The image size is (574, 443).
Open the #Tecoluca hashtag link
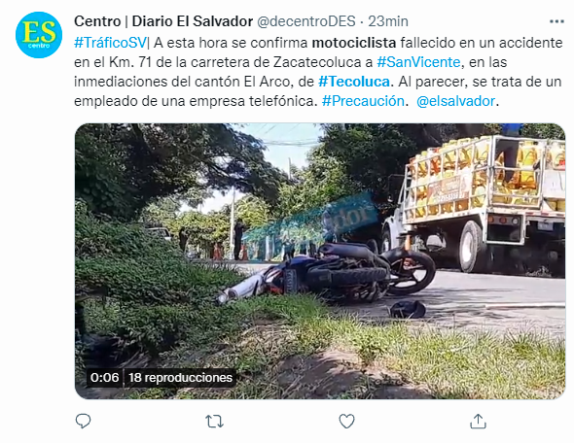coord(354,82)
